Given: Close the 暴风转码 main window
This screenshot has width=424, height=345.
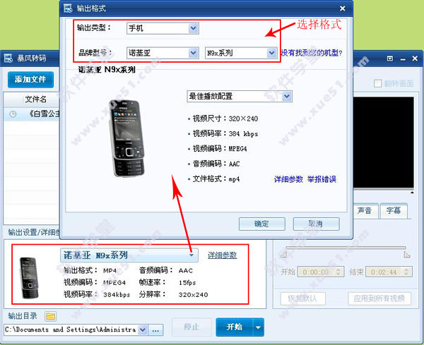Looking at the screenshot, I should pyautogui.click(x=415, y=59).
